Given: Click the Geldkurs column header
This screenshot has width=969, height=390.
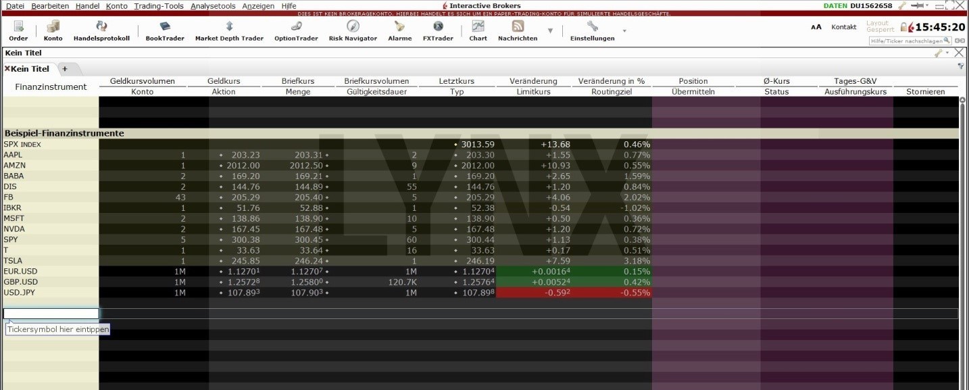Looking at the screenshot, I should 224,81.
